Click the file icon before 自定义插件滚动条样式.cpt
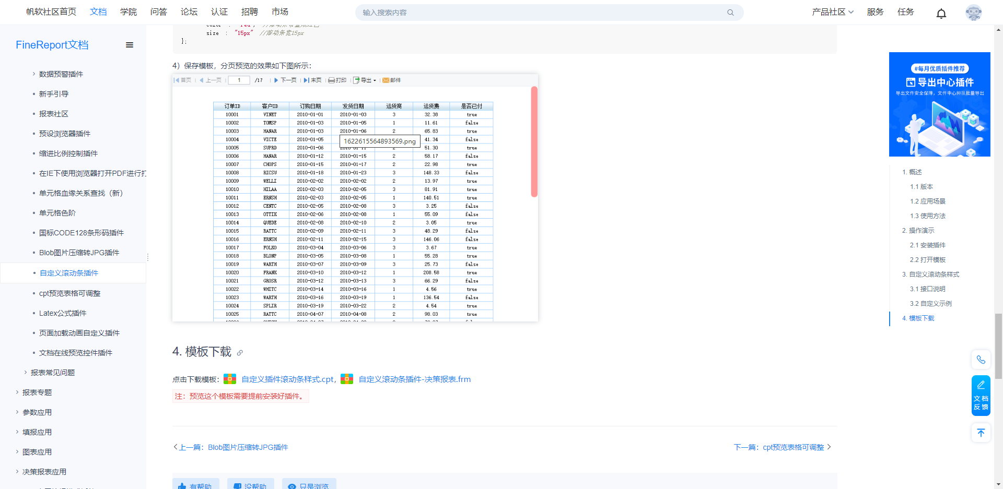 point(230,379)
